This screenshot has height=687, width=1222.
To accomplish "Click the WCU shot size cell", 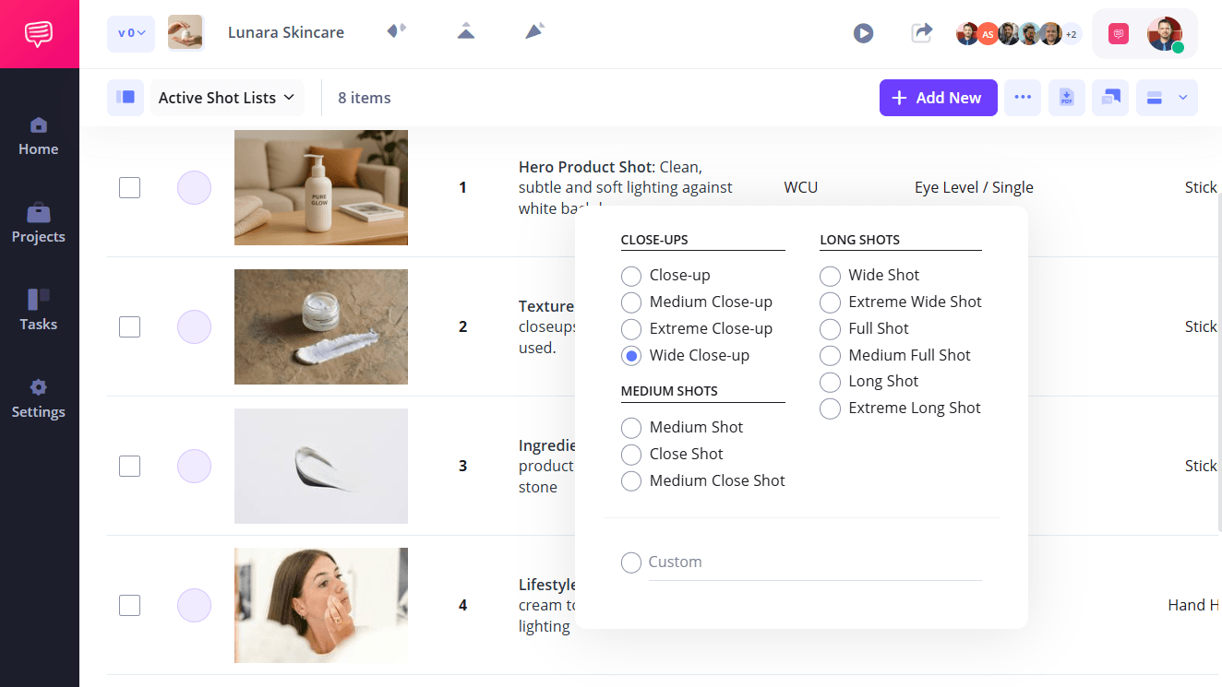I will click(800, 187).
